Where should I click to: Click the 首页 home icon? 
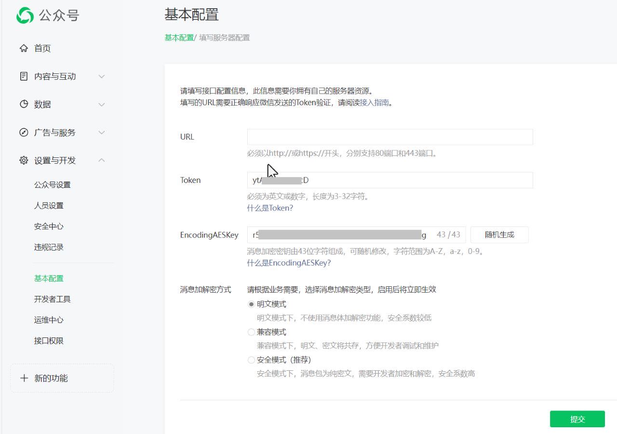click(x=24, y=48)
